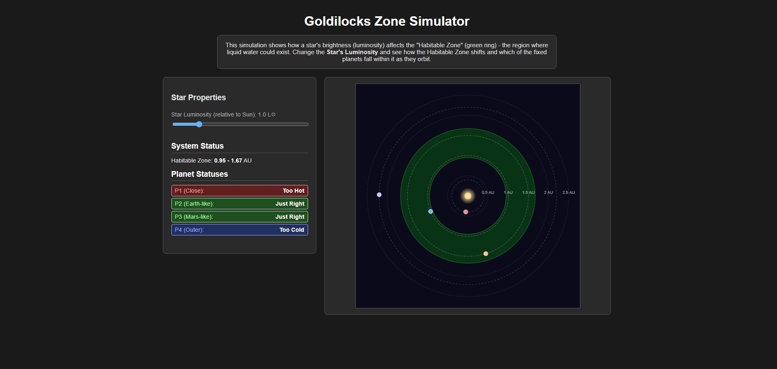777x369 pixels.
Task: Click the 2.5 AU distance label
Action: (x=568, y=193)
